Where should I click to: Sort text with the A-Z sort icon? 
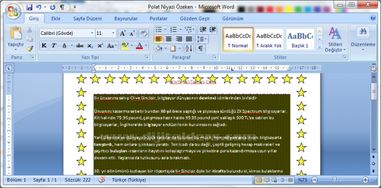click(x=189, y=49)
